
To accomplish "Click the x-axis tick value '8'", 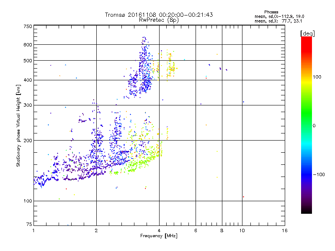I will point(222,231).
